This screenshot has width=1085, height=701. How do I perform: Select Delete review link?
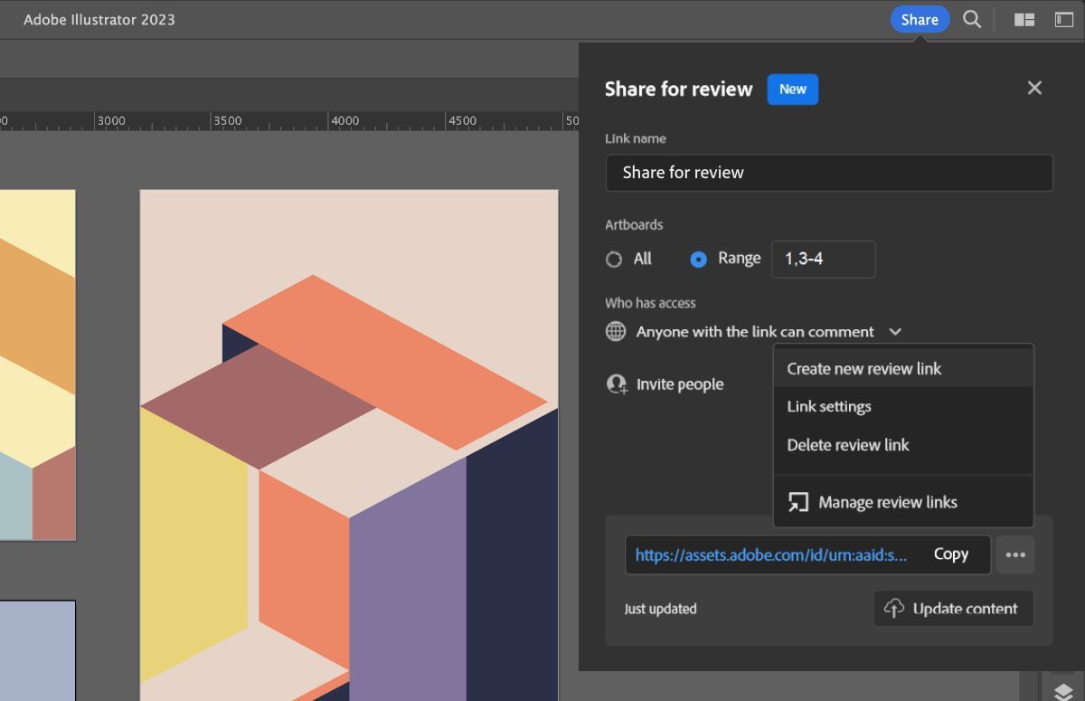click(846, 444)
